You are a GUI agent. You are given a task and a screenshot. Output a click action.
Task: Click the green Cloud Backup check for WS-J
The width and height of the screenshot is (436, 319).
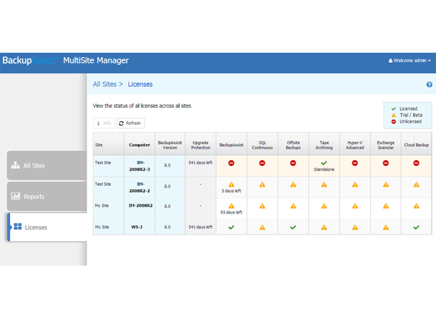(416, 227)
